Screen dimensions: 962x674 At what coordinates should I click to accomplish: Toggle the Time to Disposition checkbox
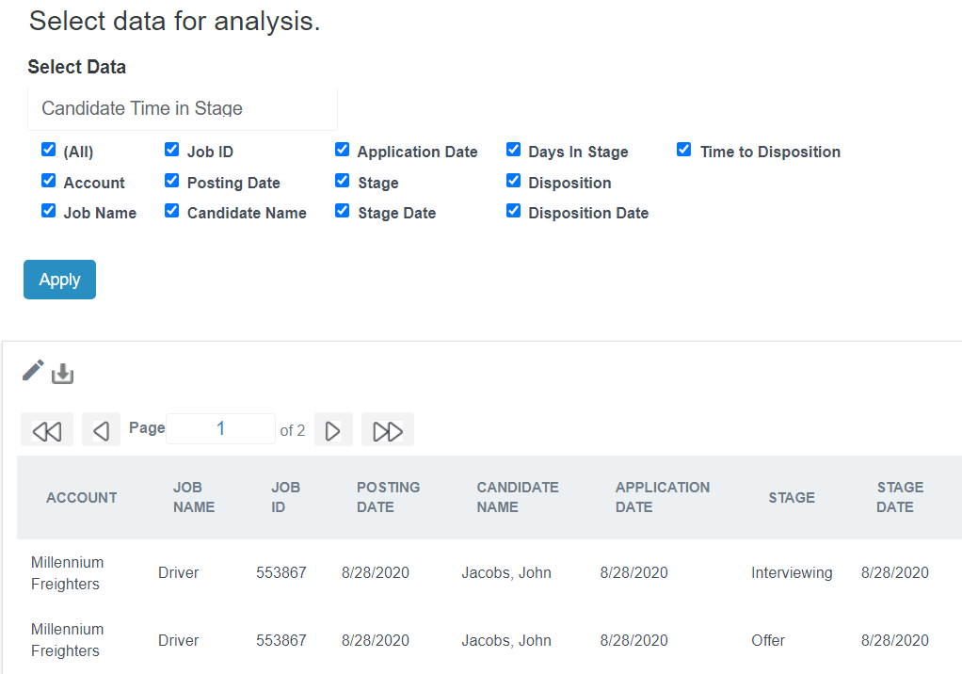click(x=684, y=150)
